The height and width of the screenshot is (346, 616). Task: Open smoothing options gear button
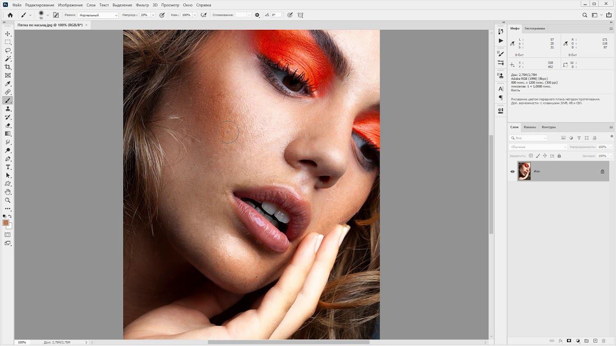pyautogui.click(x=257, y=15)
